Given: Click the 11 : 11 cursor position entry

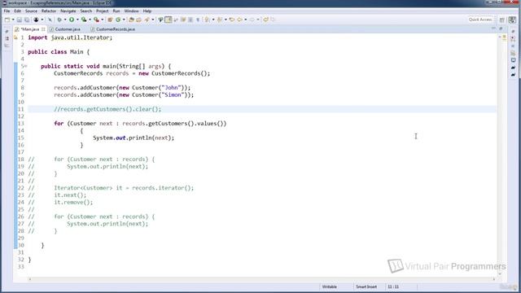Looking at the screenshot, I should pos(393,286).
